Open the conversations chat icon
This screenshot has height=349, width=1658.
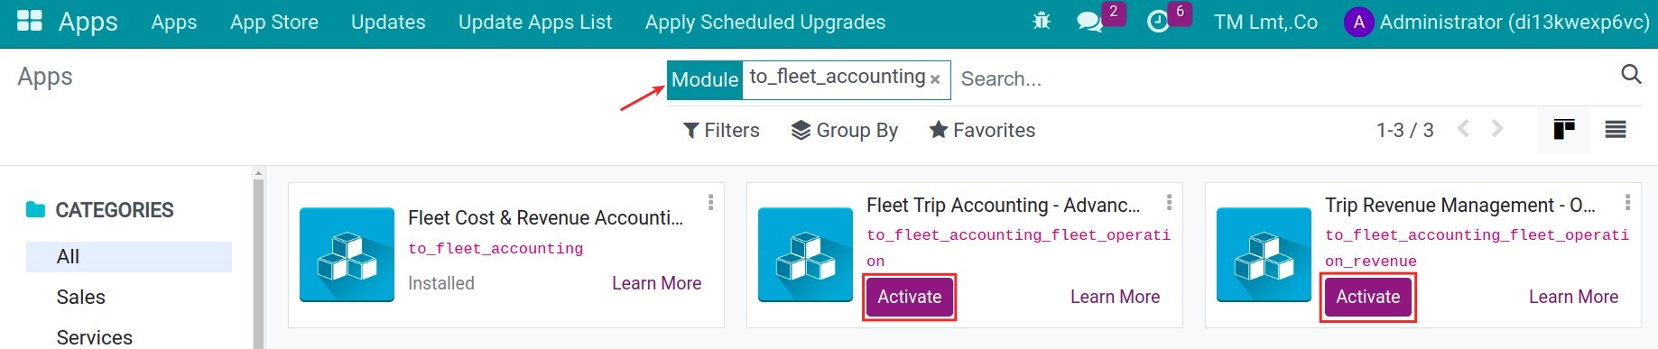click(1090, 22)
